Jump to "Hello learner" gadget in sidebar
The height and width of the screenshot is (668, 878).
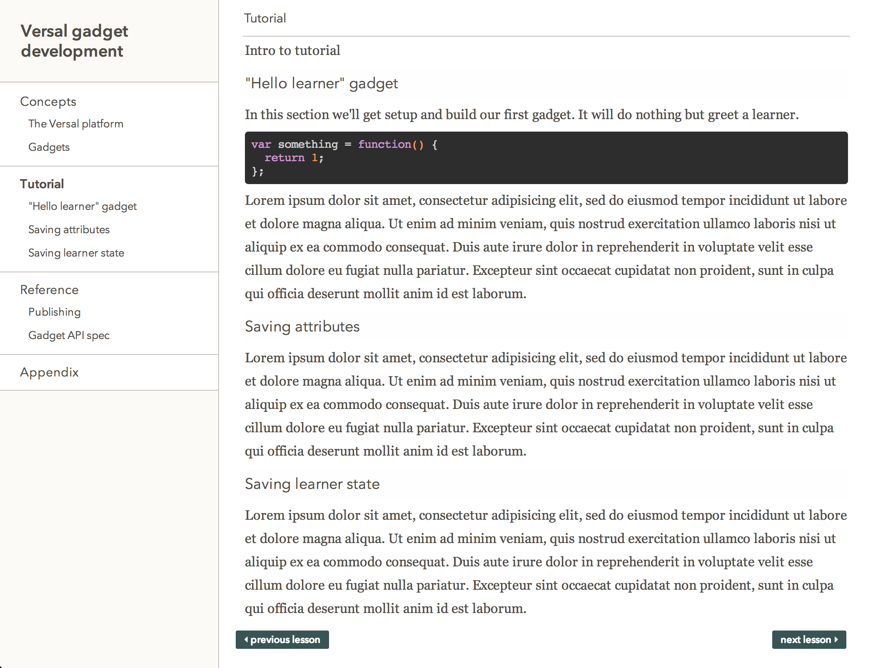click(x=82, y=206)
